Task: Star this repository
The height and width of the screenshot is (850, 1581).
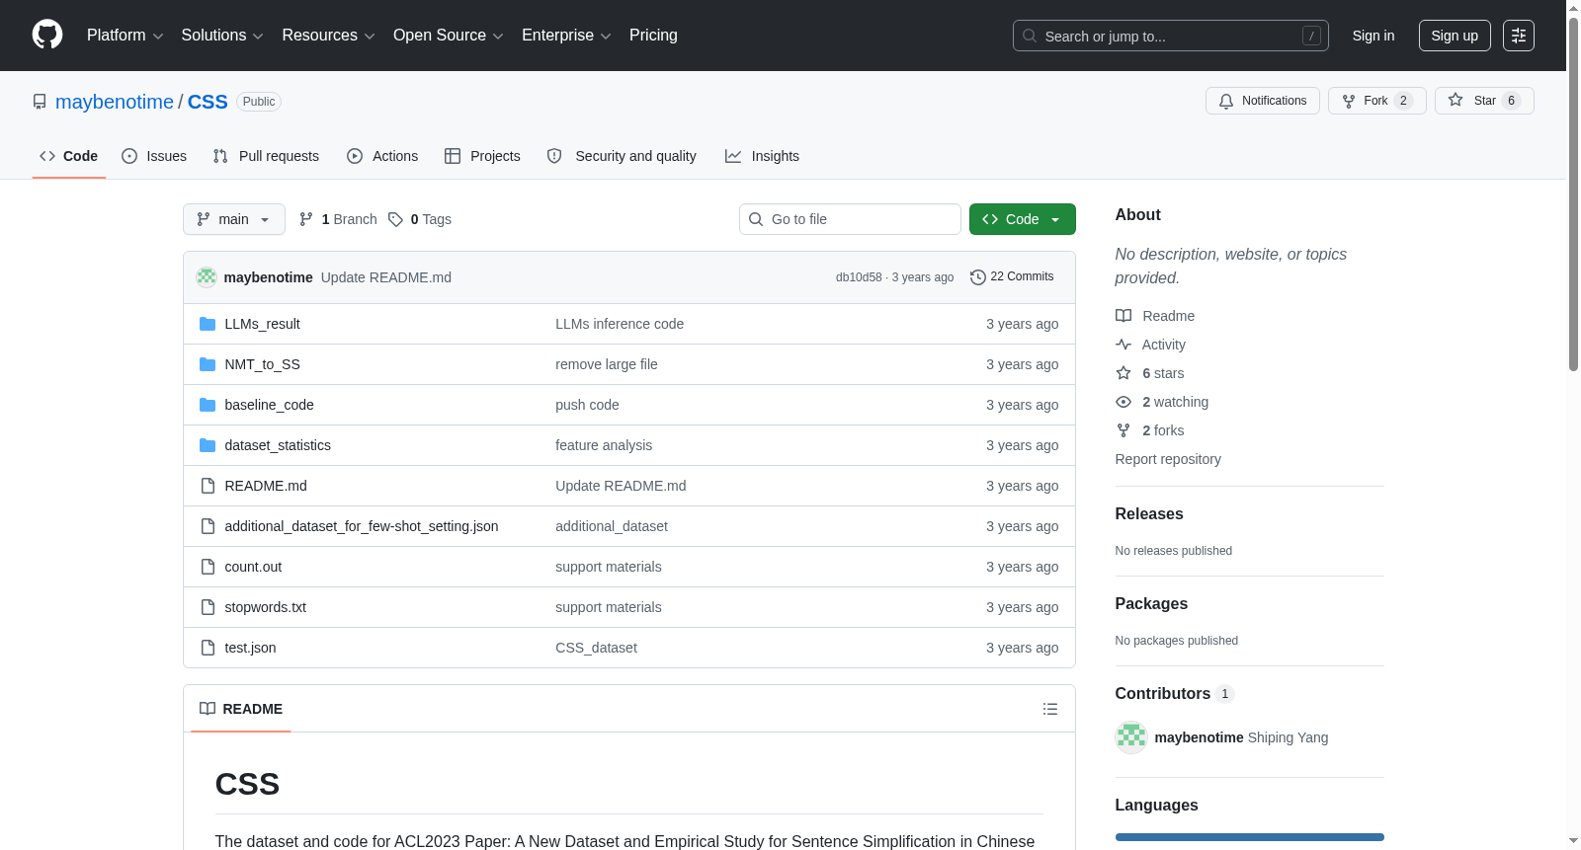Action: pyautogui.click(x=1484, y=101)
